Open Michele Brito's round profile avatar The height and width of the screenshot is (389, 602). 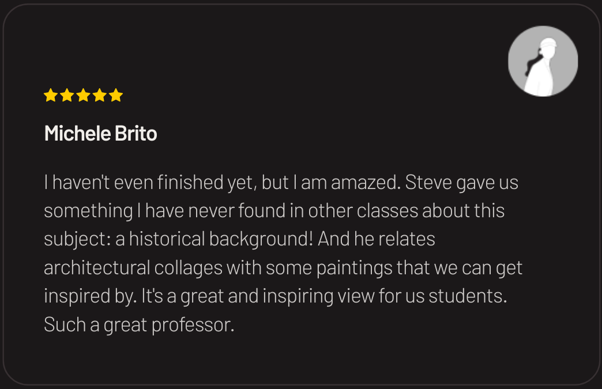pos(543,61)
